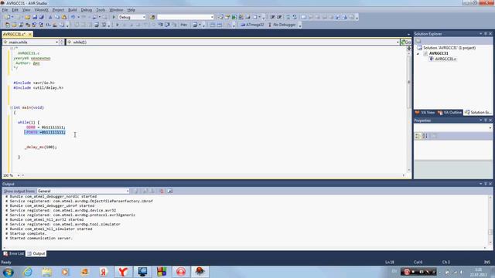Click the Windows Start button
The image size is (495, 278).
click(8, 272)
